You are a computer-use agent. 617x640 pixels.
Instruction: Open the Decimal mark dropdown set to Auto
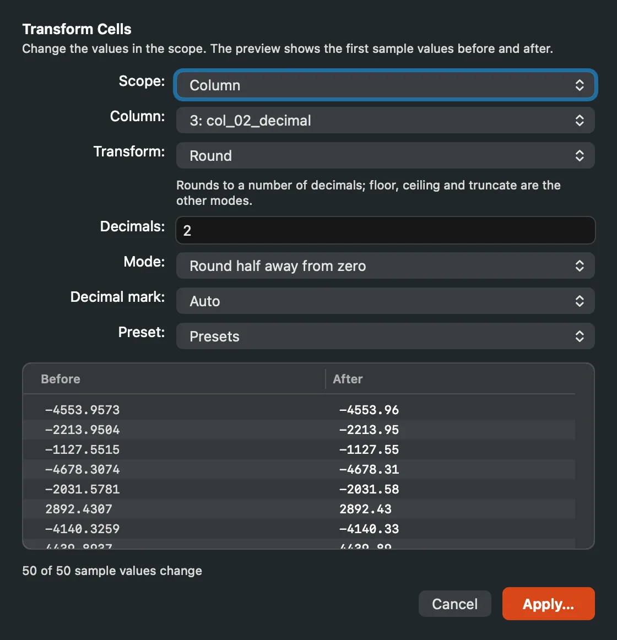pyautogui.click(x=385, y=301)
